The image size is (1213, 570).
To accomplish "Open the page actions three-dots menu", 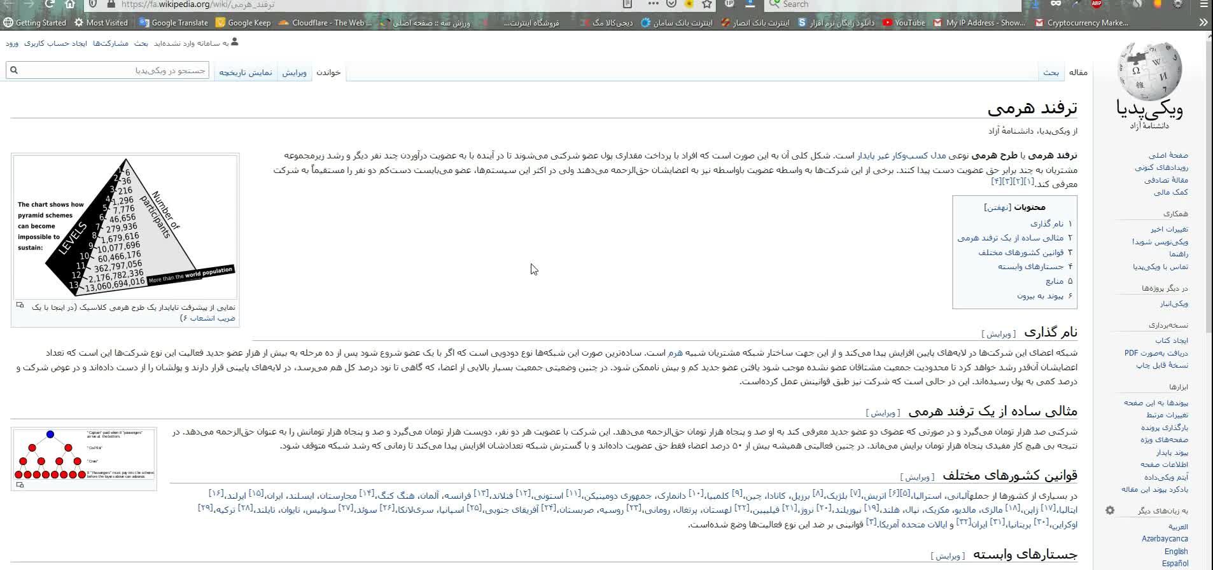I will 653,4.
